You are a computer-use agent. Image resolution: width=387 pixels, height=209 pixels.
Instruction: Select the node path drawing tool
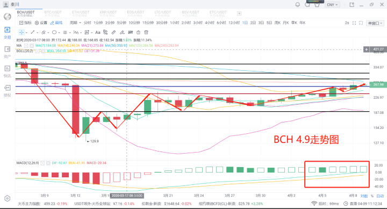point(105,32)
